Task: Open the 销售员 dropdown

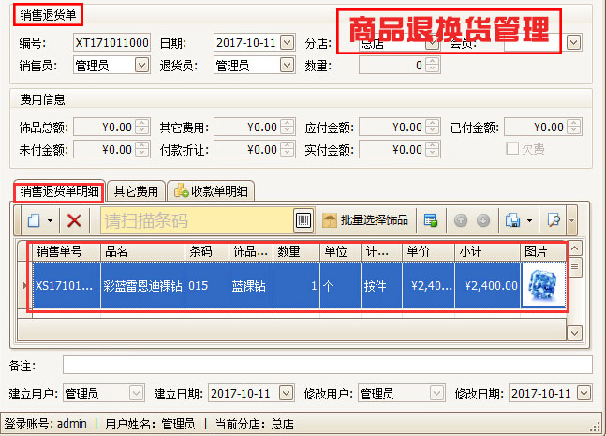Action: [141, 65]
